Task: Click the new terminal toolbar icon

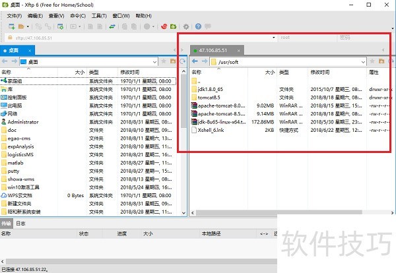Action: (x=73, y=26)
